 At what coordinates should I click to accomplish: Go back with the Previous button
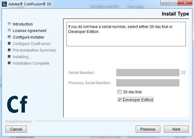pyautogui.click(x=148, y=129)
